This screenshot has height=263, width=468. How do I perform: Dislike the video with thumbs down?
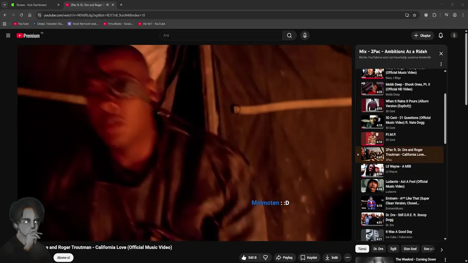tap(265, 258)
